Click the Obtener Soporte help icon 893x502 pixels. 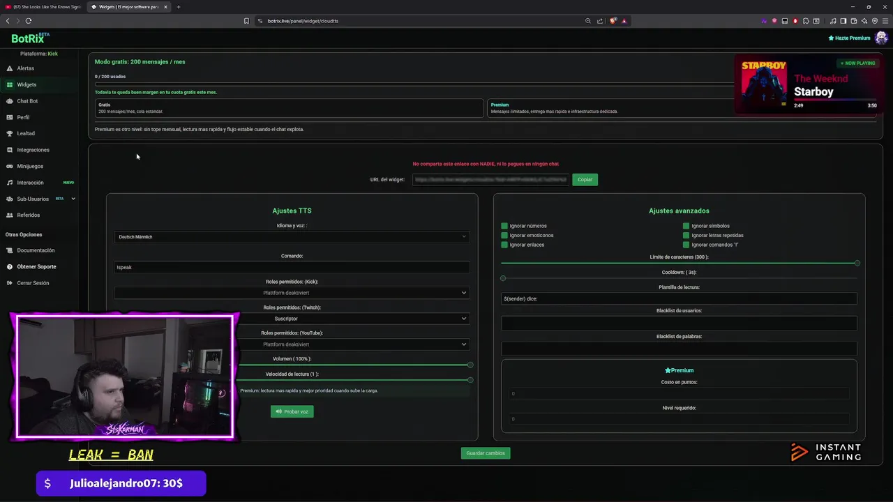coord(10,266)
